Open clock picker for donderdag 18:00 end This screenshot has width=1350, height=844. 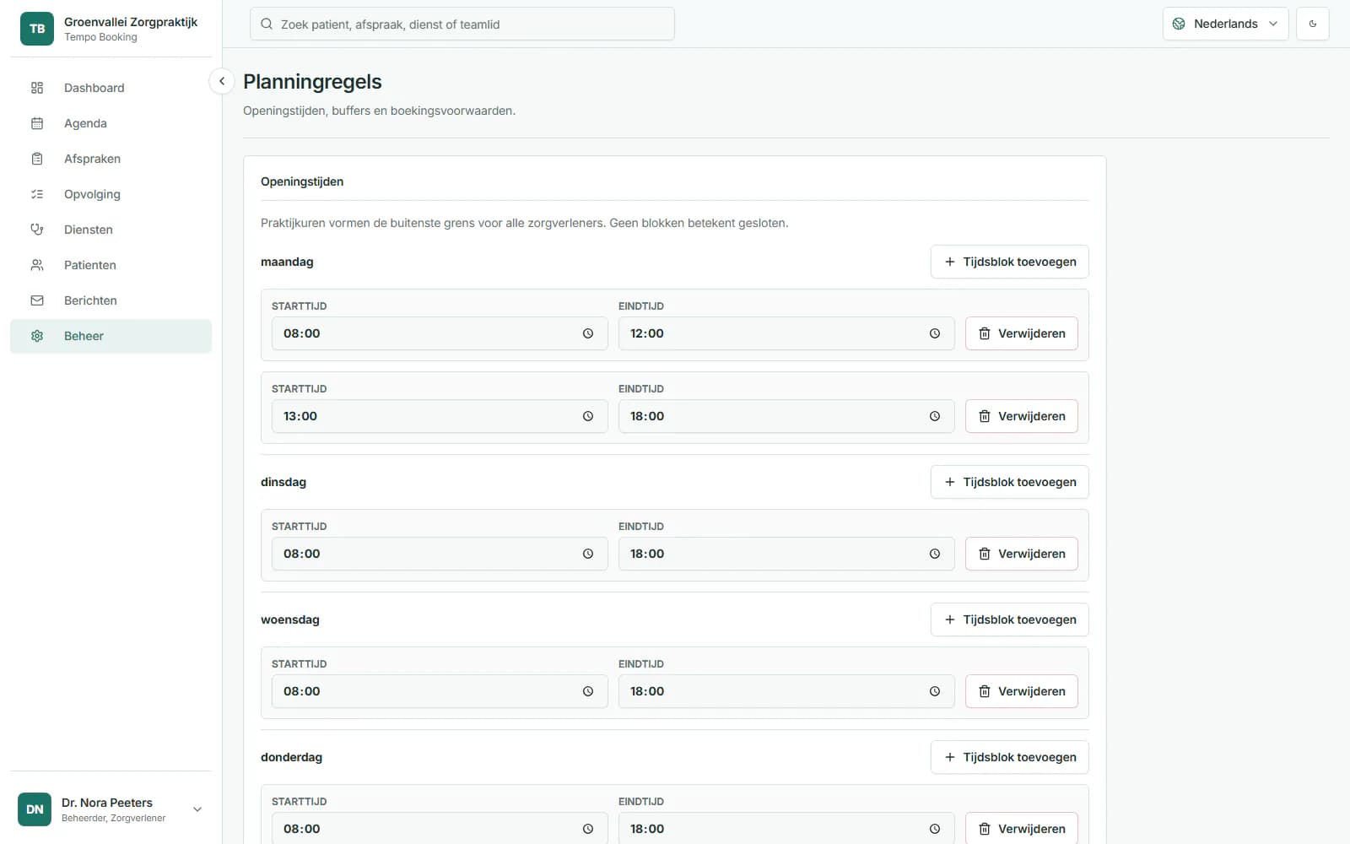(935, 829)
